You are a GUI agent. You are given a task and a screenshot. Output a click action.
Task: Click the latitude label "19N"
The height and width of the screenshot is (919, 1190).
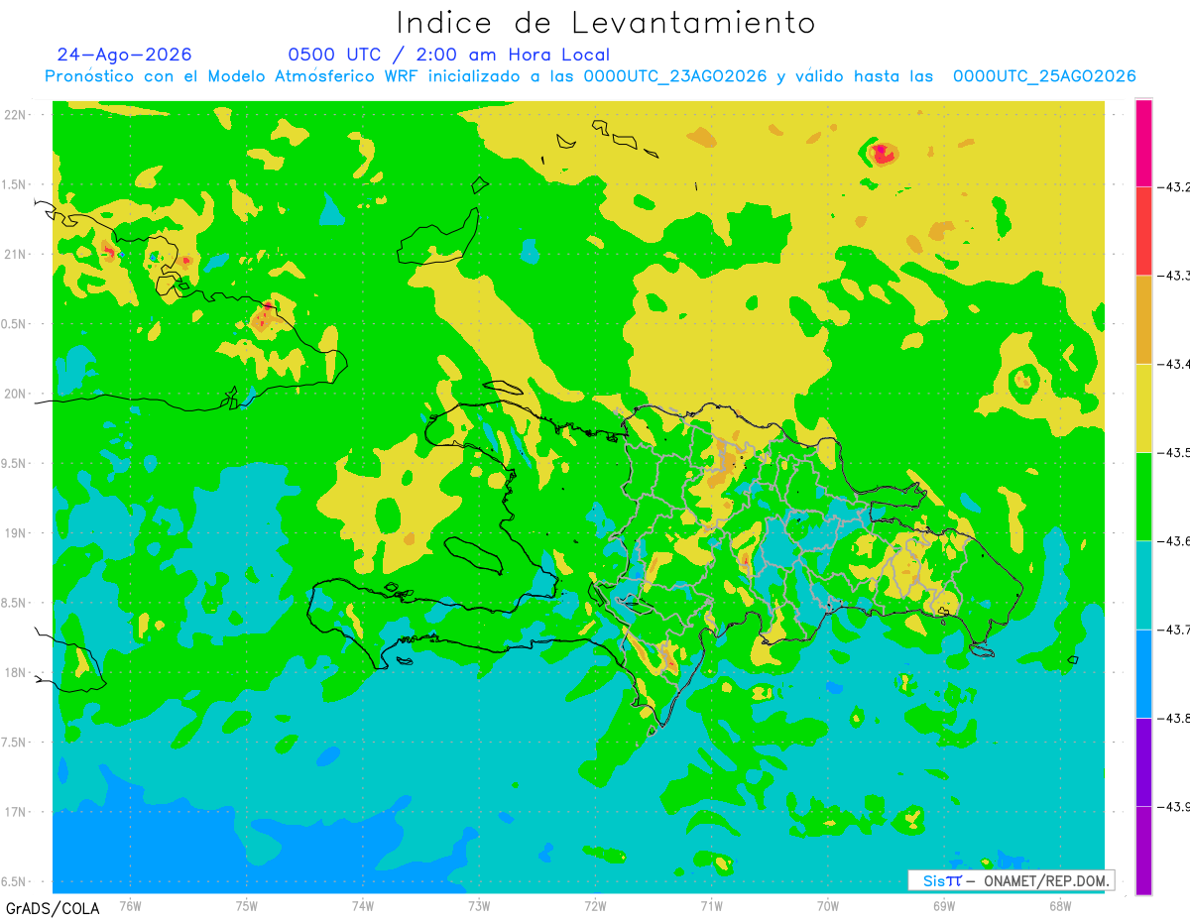[17, 533]
